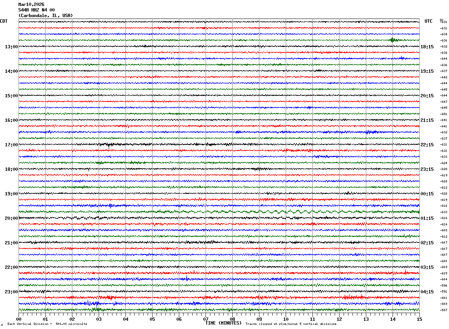Click the 00:15 UTC time label
Image resolution: width=449 pixels, height=329 pixels.
pos(427,194)
